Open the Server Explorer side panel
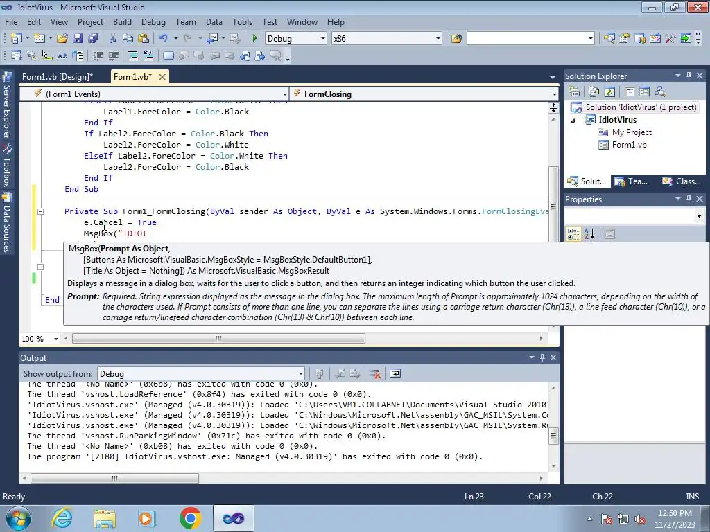The height and width of the screenshot is (532, 710). (x=7, y=106)
